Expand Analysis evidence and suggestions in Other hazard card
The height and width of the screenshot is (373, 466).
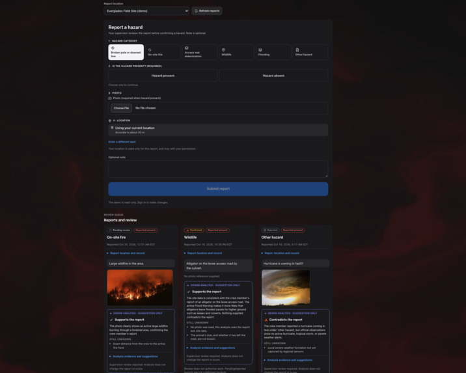tap(288, 360)
